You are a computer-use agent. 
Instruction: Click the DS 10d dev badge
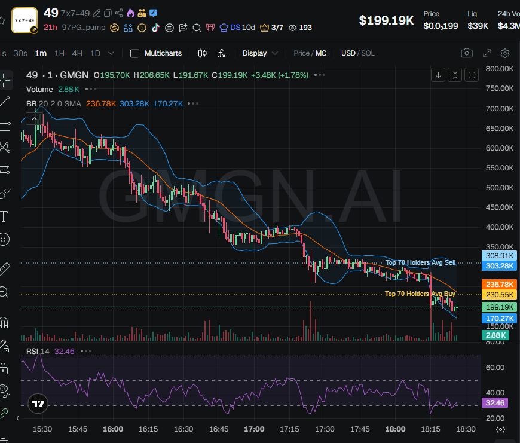(x=237, y=28)
